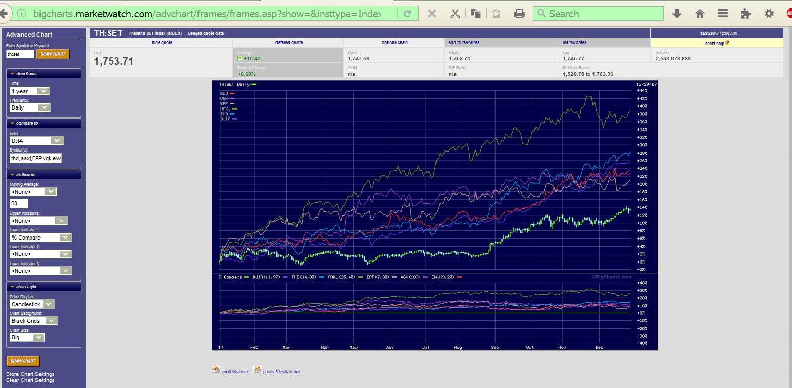
Task: Click the stop loading X icon
Action: tap(432, 14)
